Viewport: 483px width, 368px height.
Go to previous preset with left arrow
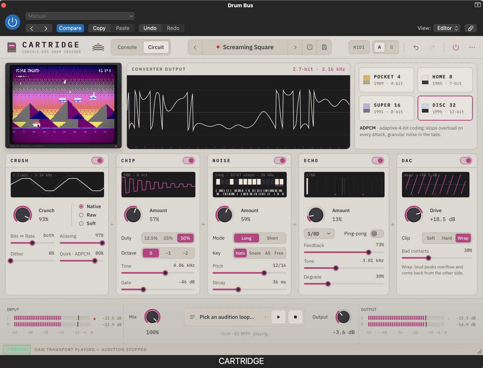pos(32,28)
